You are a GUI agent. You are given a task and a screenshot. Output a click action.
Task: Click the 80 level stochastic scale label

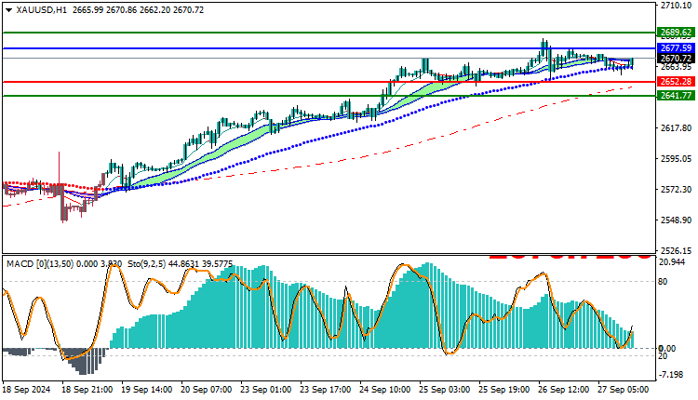(663, 282)
